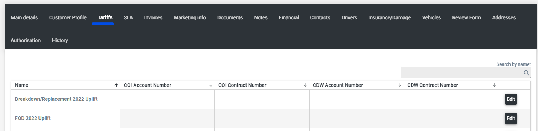This screenshot has height=131, width=538.
Task: Click the search magnifier icon
Action: [526, 73]
